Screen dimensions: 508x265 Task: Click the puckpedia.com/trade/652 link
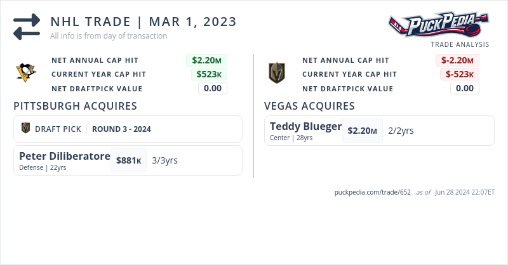pyautogui.click(x=373, y=192)
